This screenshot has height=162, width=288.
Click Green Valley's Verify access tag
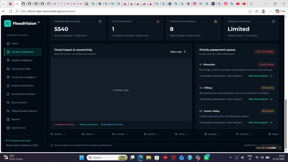[x=268, y=111]
